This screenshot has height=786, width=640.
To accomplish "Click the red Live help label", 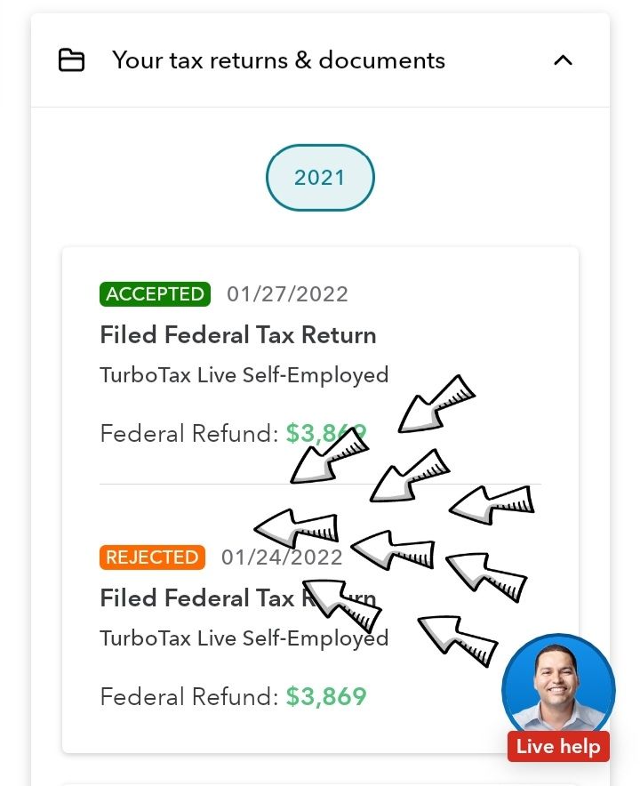I will [x=558, y=746].
